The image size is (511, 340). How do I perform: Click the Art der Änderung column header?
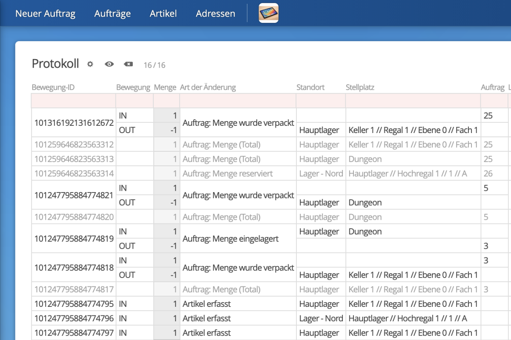[208, 88]
